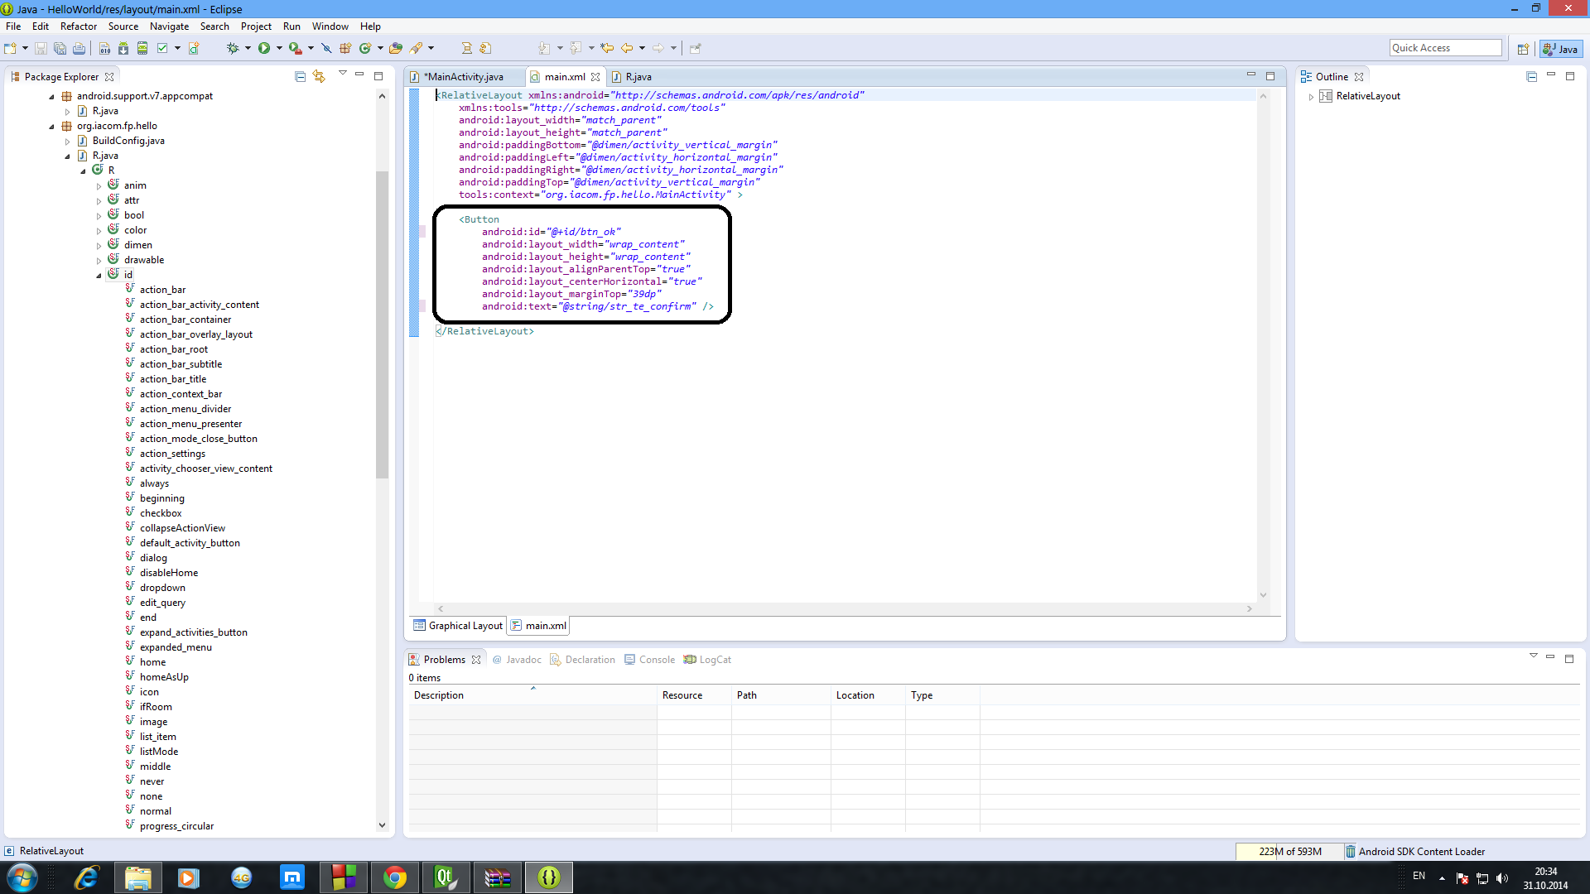1590x894 pixels.
Task: Click the Print toolbar icon
Action: tap(79, 48)
